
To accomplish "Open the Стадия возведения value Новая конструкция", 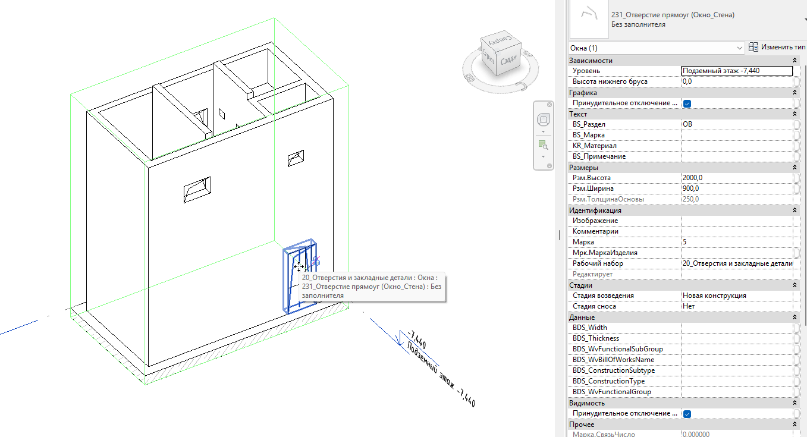I will (x=737, y=295).
